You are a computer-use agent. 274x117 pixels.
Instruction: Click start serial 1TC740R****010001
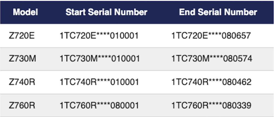99,82
